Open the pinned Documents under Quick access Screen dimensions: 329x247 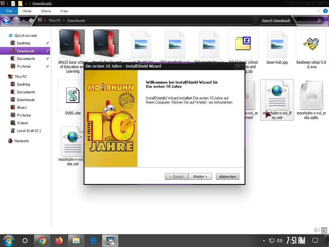26,59
